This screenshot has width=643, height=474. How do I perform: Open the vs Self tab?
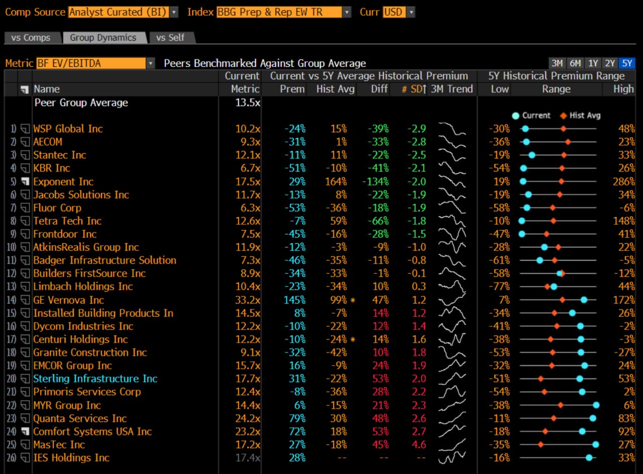(x=170, y=37)
